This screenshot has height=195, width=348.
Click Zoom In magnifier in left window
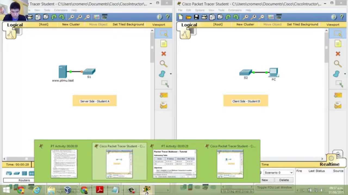[x=71, y=17]
